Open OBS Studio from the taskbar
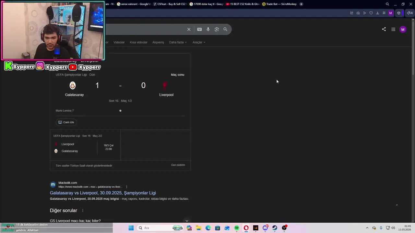 tap(284, 228)
